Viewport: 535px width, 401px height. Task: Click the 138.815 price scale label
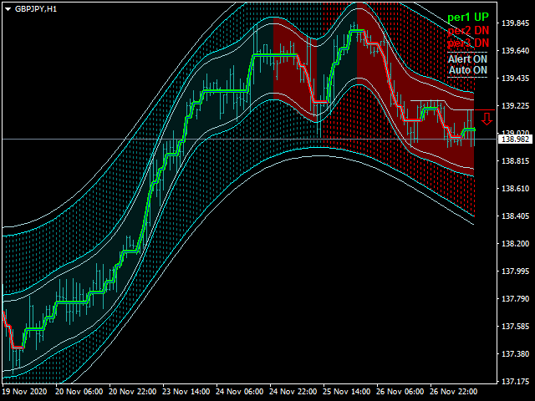coord(516,161)
